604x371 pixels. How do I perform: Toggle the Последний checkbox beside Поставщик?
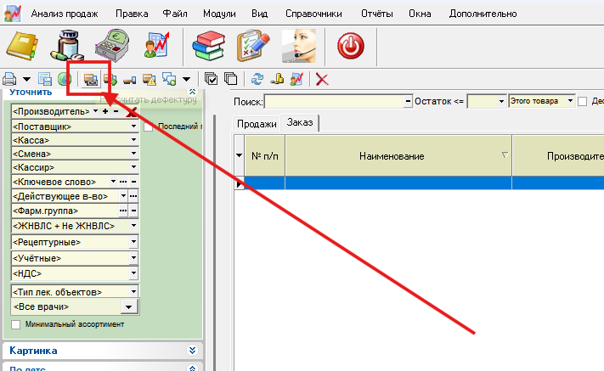tap(149, 126)
